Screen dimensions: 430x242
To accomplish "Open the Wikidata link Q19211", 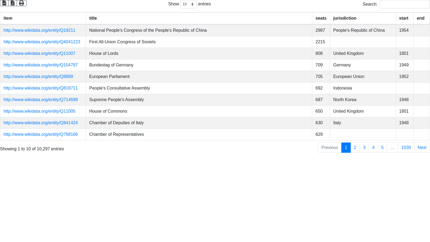I will pyautogui.click(x=39, y=30).
